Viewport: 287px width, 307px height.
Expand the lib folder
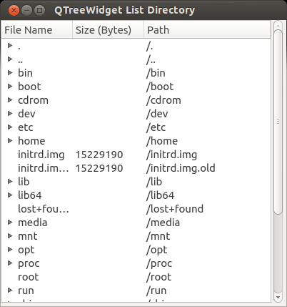(10, 181)
